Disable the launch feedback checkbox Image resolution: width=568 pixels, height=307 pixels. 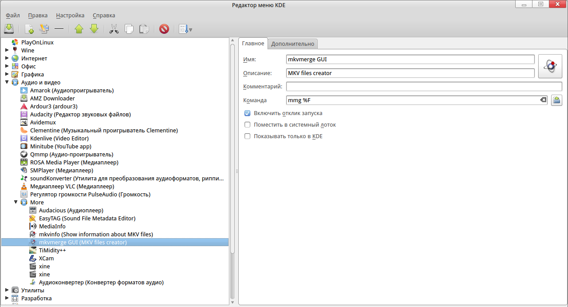(x=248, y=113)
